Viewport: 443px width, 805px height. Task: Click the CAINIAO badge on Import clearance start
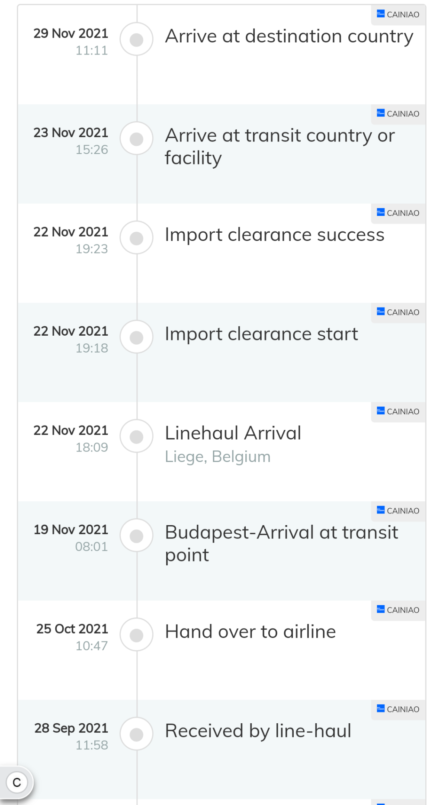click(x=398, y=312)
